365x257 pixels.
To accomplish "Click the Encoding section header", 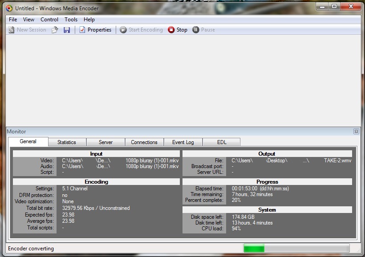I will point(97,182).
